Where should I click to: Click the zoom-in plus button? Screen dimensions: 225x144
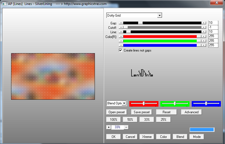[x=108, y=127]
